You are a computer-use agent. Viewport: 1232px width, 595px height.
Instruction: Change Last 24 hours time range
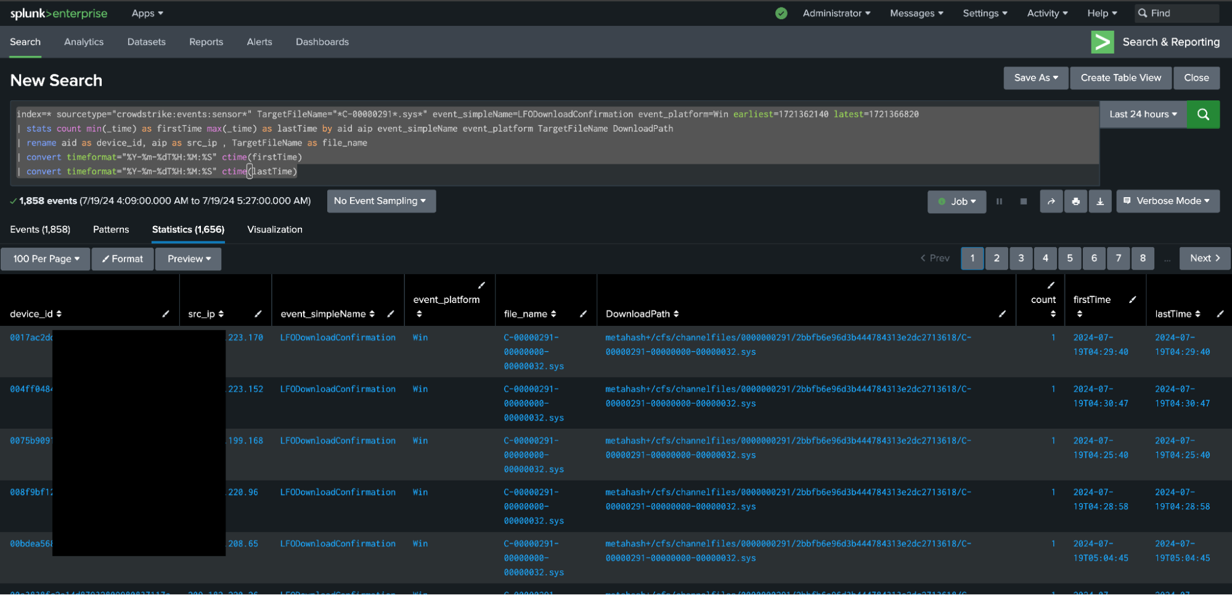click(x=1143, y=115)
